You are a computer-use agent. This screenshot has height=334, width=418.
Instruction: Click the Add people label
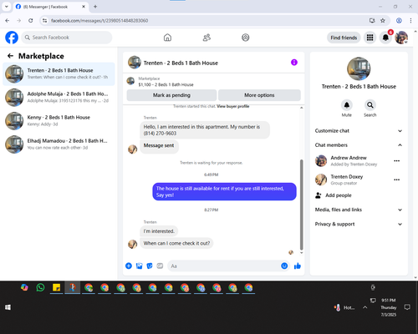coord(339,195)
